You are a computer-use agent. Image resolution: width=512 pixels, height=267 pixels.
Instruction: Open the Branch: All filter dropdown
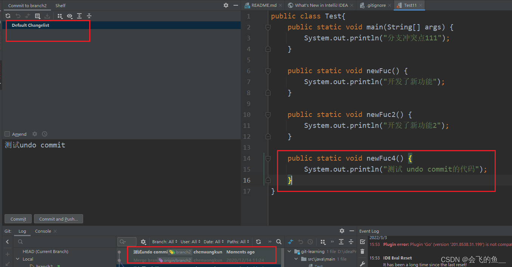coord(164,241)
